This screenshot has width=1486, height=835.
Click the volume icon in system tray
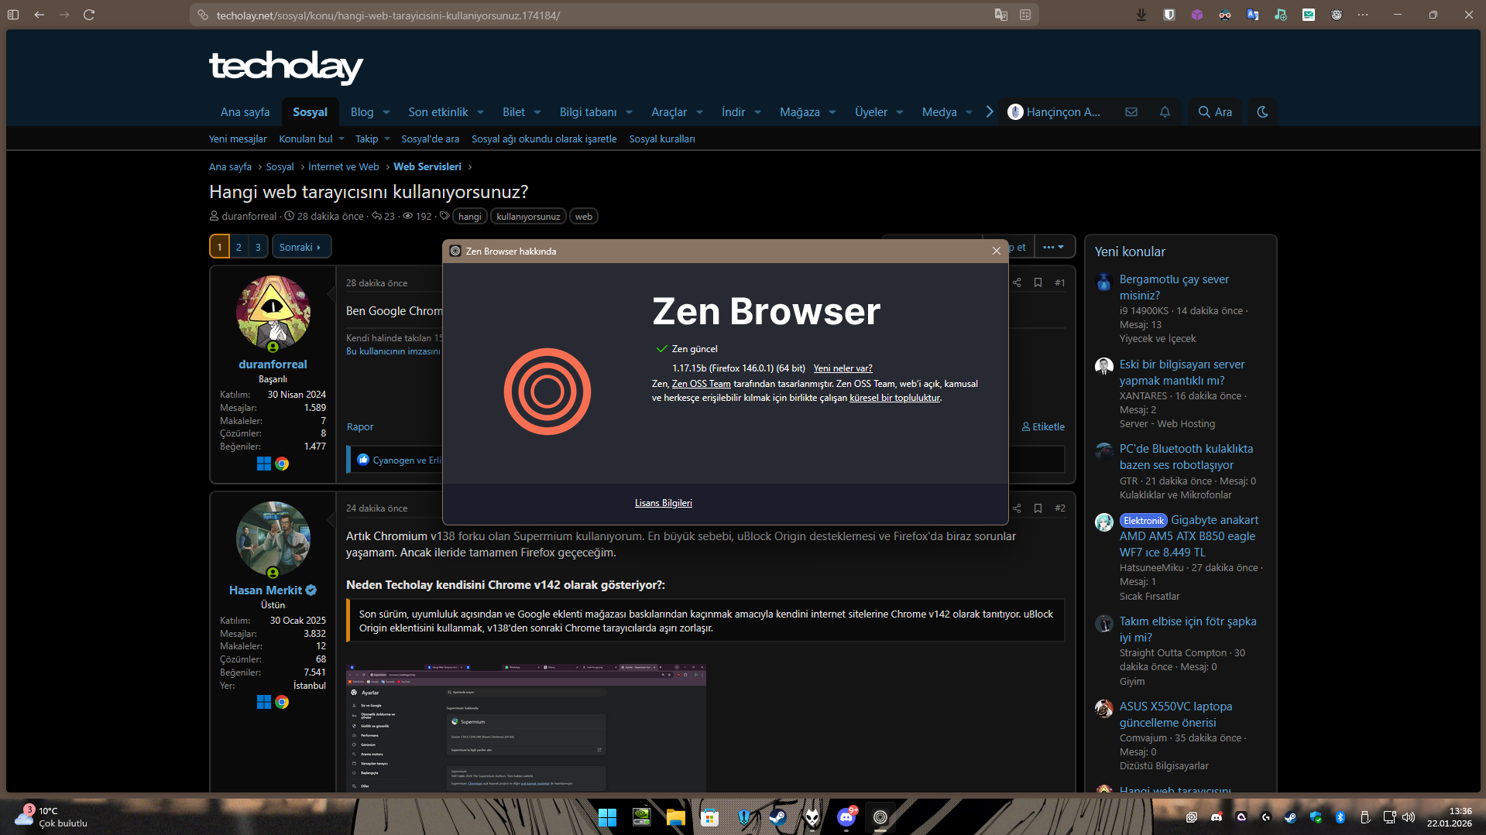(x=1408, y=817)
